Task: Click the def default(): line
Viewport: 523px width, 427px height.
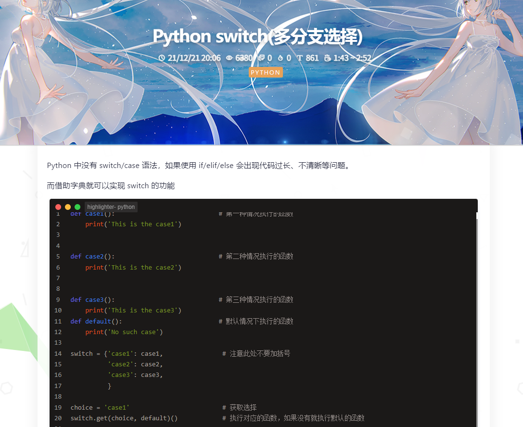Action: pos(96,321)
